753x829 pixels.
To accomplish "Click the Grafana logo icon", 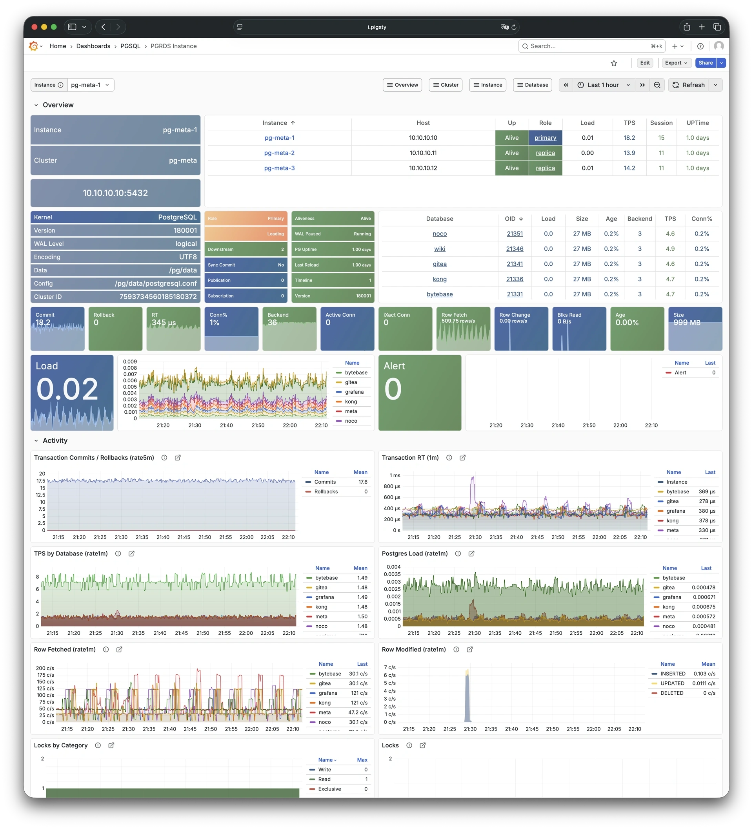I will [34, 46].
